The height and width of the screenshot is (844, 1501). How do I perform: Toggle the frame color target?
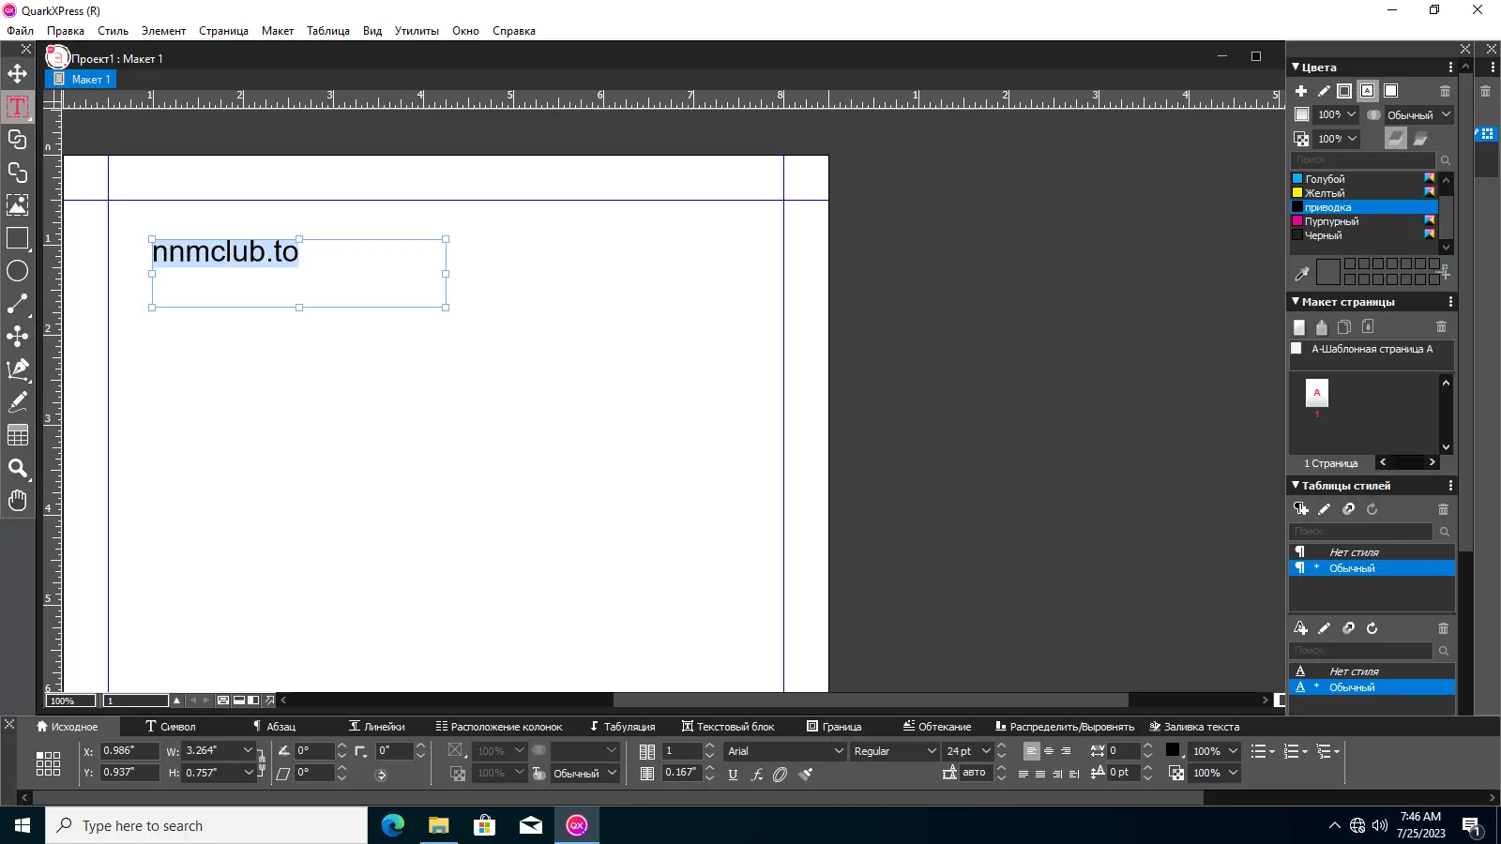[x=1344, y=91]
